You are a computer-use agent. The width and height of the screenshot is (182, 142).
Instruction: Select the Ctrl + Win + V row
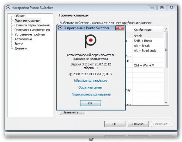pos(144,65)
